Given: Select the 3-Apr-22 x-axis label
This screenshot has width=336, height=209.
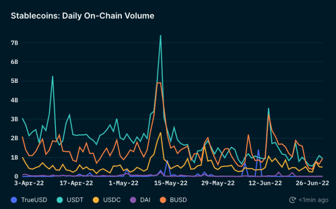Looking at the screenshot, I should (x=29, y=183).
